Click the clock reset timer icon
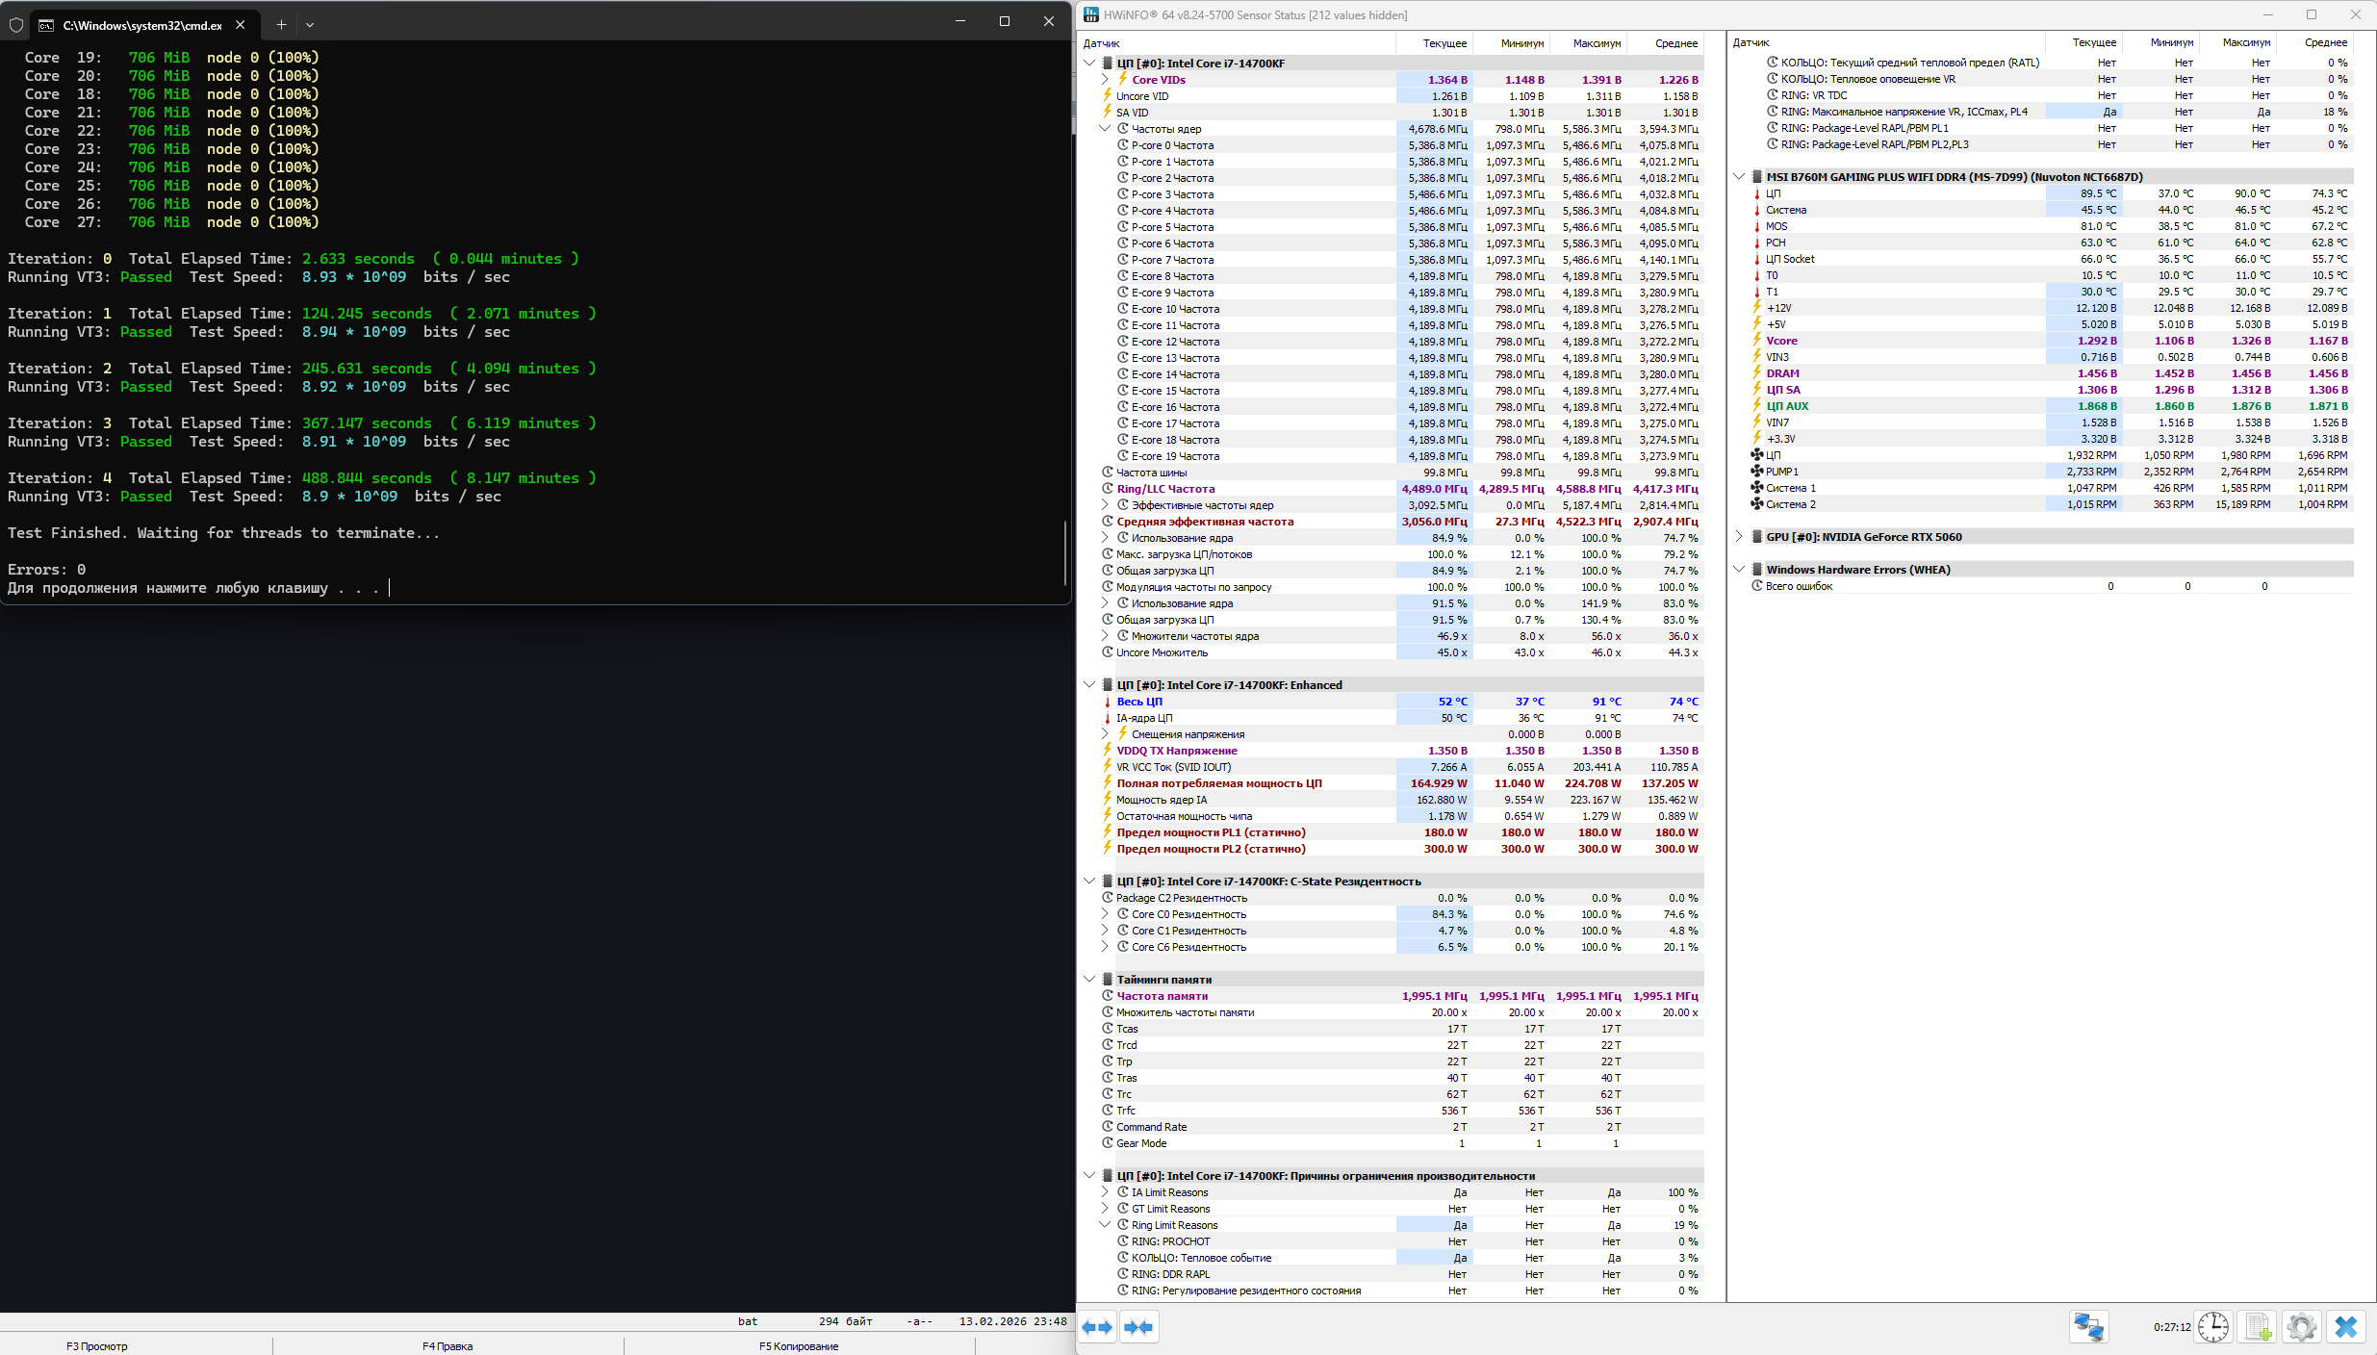This screenshot has height=1355, width=2377. (2213, 1327)
